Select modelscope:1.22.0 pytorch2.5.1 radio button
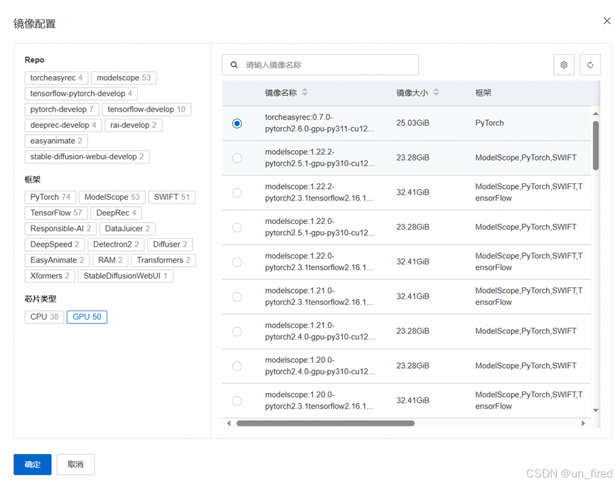The height and width of the screenshot is (484, 615). (x=237, y=227)
